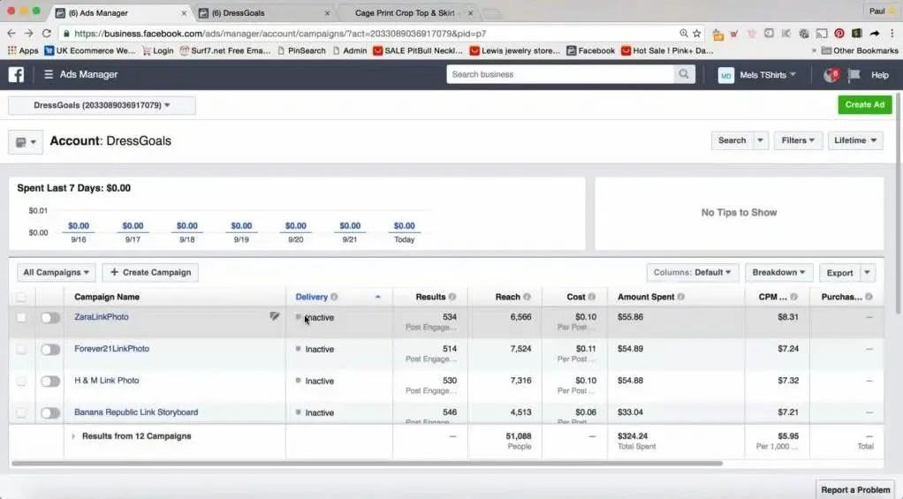Switch to the (6) DressGoals tab
The height and width of the screenshot is (499, 903).
click(263, 12)
